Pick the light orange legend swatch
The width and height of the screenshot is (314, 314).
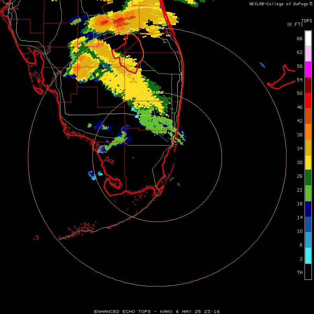click(x=308, y=132)
